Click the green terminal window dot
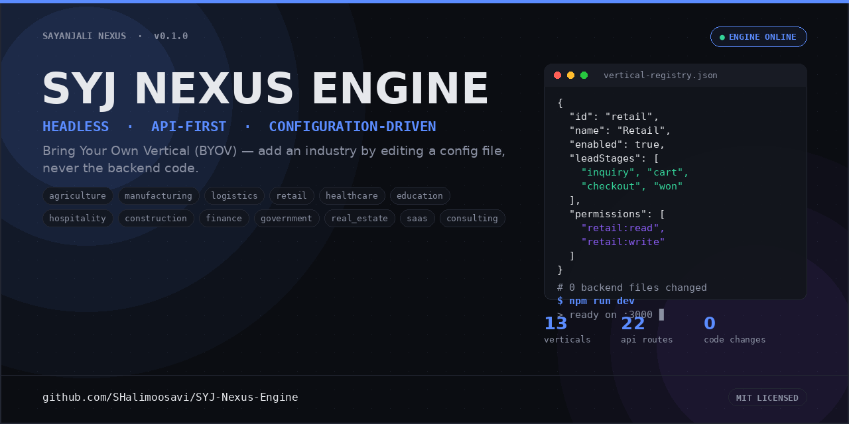This screenshot has height=424, width=849. (584, 76)
